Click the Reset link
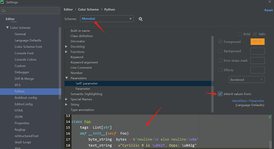The width and height of the screenshot is (274, 149). pos(268,10)
